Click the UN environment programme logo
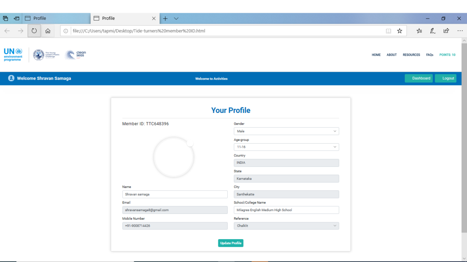 tap(13, 54)
